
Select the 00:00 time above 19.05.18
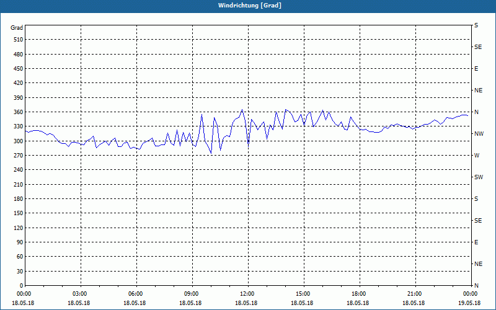click(469, 294)
